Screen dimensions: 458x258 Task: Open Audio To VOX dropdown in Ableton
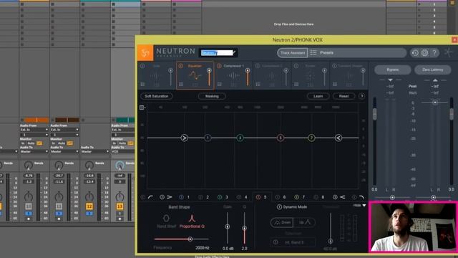click(x=123, y=151)
